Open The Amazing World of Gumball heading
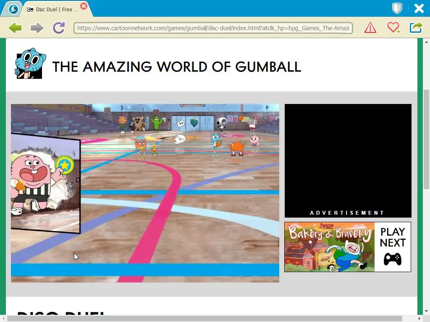Screen dimensions: 430x322 (177, 67)
